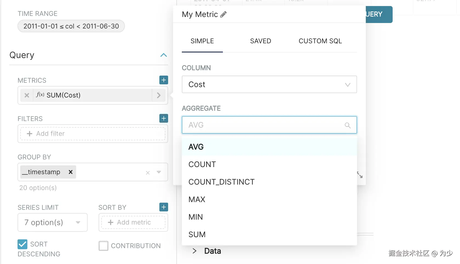Click the pencil icon to rename My Metric

click(x=223, y=14)
